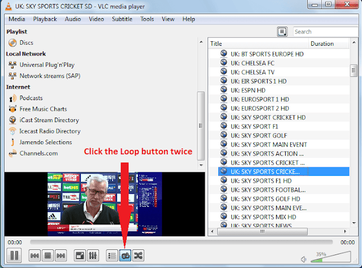Select UK: ESPN HD stream
The width and height of the screenshot is (362, 268).
point(248,90)
